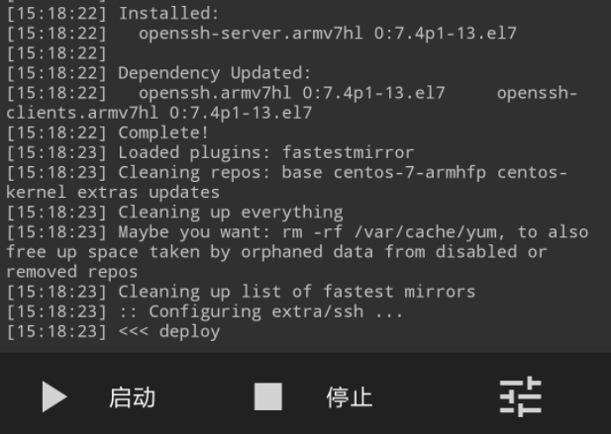
Task: Click the "Configuring extra/ssh ..." log line
Action: click(205, 311)
